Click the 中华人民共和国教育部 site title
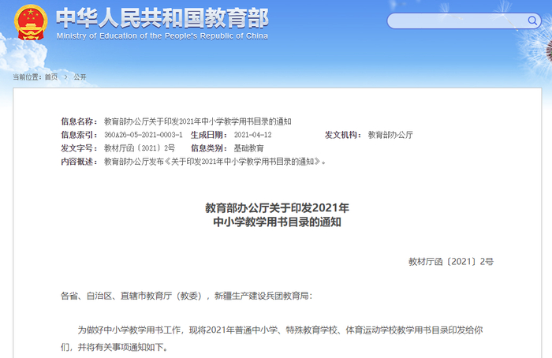This screenshot has width=552, height=358. 162,18
